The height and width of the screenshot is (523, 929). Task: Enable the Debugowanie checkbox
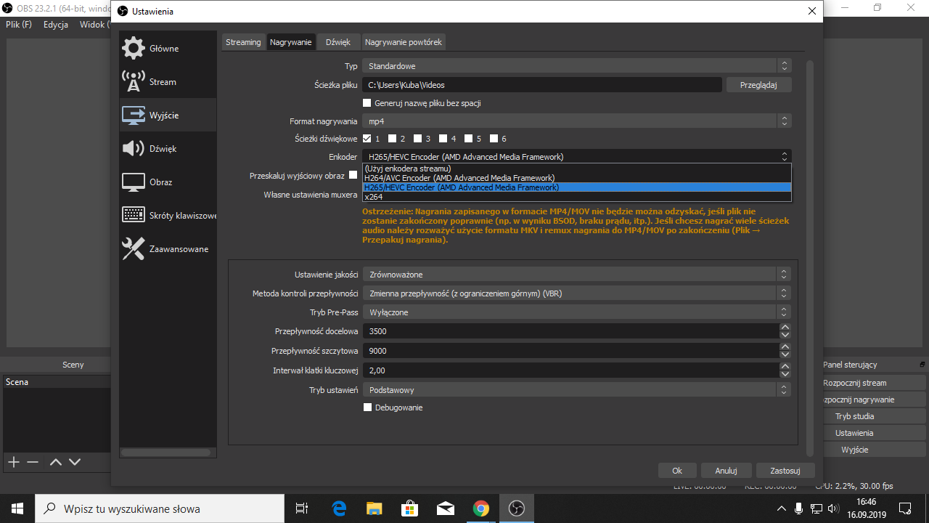(x=368, y=408)
